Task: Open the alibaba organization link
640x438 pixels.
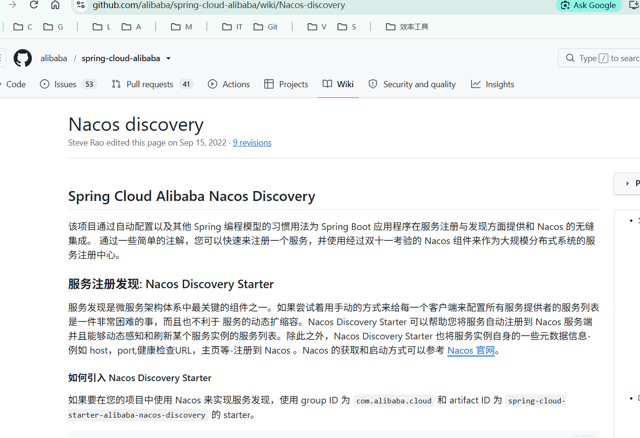Action: point(54,58)
